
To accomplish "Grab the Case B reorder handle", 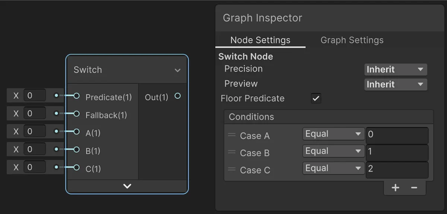I will point(232,152).
